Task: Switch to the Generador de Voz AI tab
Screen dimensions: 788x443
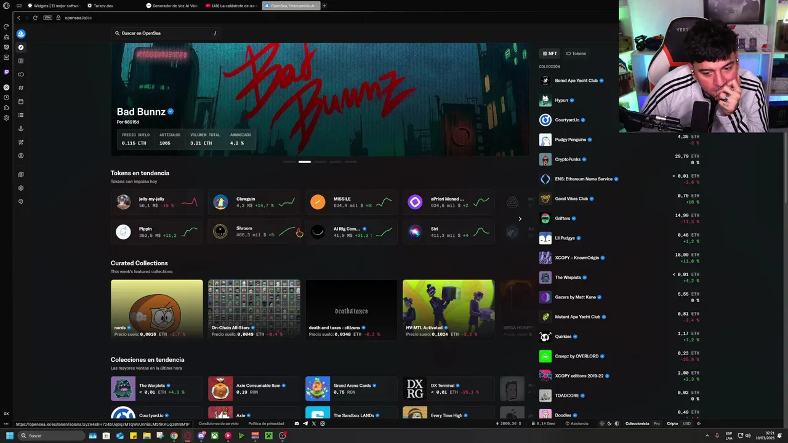Action: 171,6
